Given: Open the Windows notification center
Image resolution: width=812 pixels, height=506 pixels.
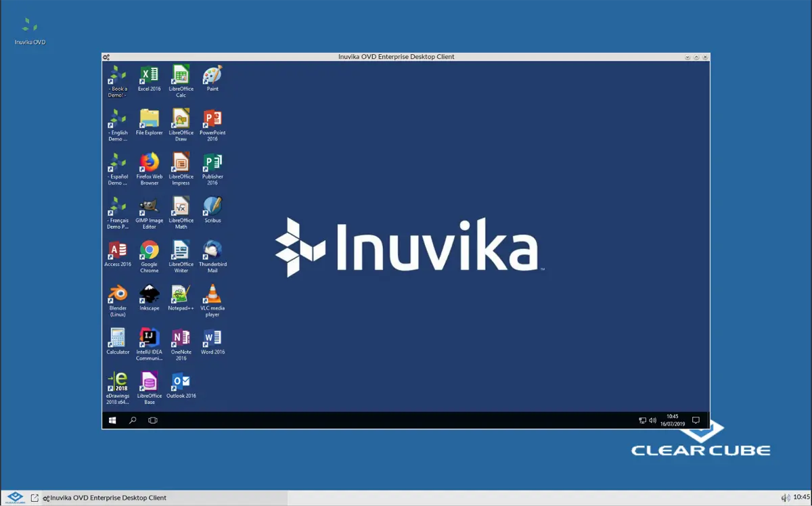Looking at the screenshot, I should point(696,420).
